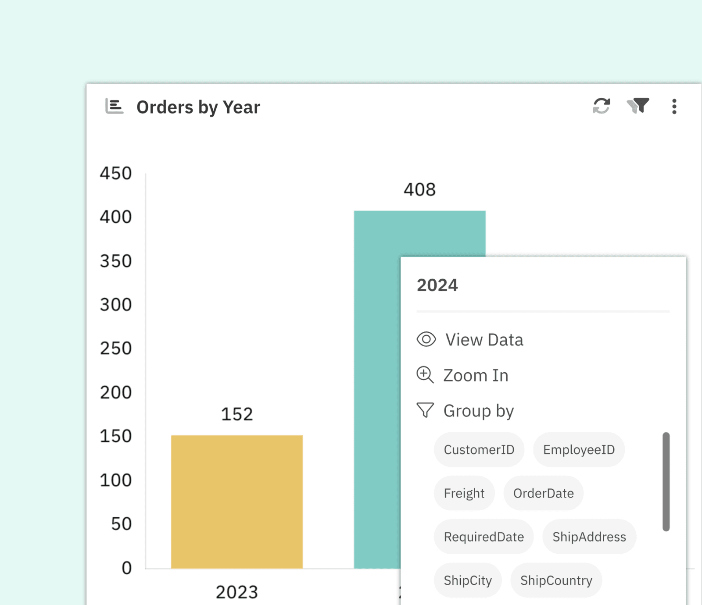The width and height of the screenshot is (702, 605).
Task: Expand the Group by section in the menu
Action: (478, 410)
